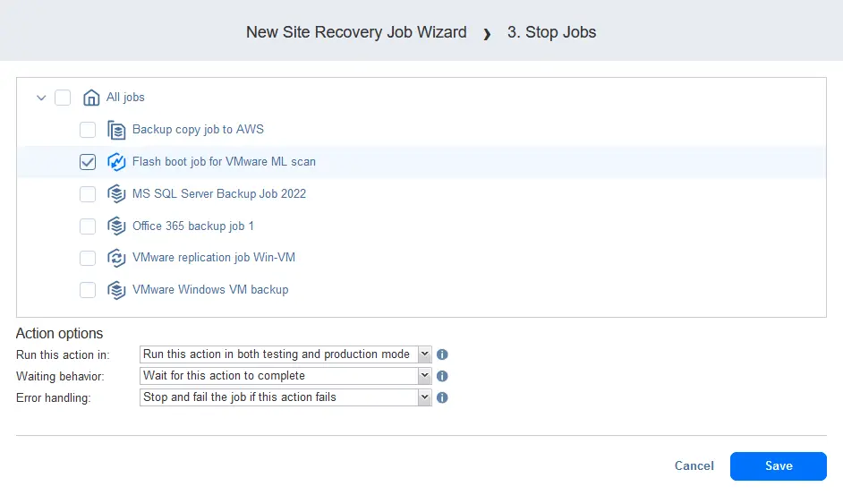Click the VMware replication job icon
Screen dimensions: 843x495
click(x=116, y=258)
